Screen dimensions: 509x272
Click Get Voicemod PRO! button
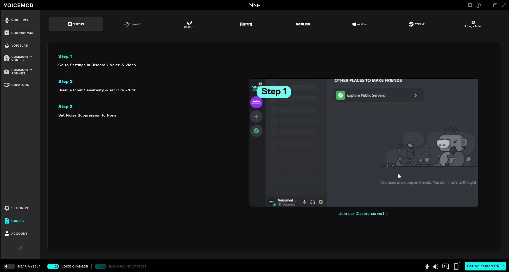click(x=485, y=266)
